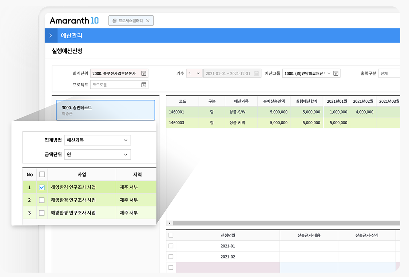Screen dimensions: 409x277
Task: Uncheck the checkbox in row 1 of 사업 table
Action: point(42,187)
